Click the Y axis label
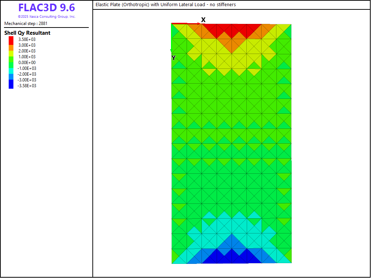The height and width of the screenshot is (278, 371). click(174, 58)
